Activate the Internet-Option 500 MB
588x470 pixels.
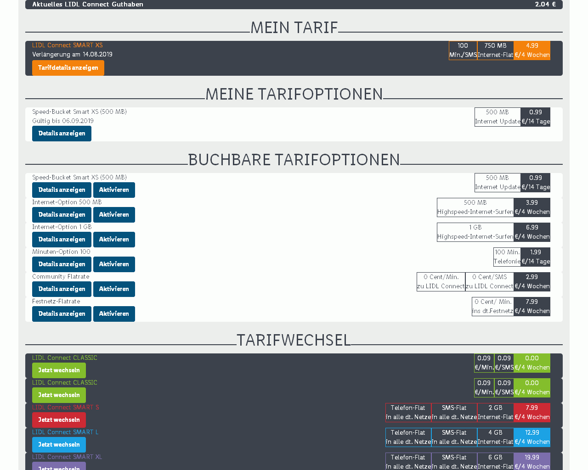(114, 215)
